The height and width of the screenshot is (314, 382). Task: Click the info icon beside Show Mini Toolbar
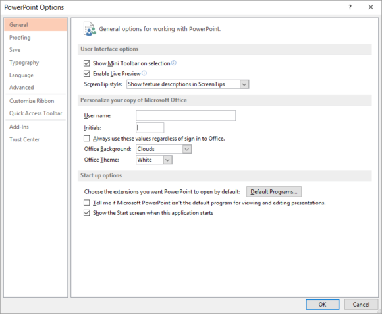click(x=173, y=63)
